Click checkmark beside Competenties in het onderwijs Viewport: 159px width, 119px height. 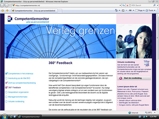[x=6, y=74]
